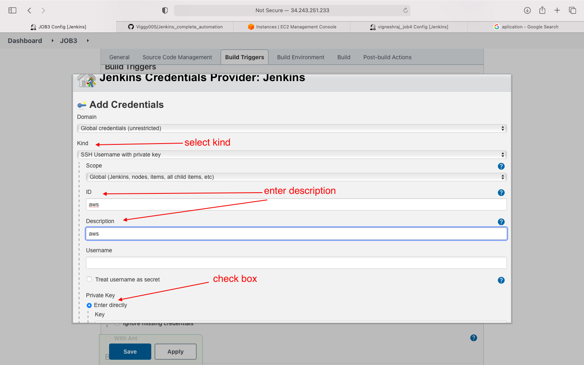584x365 pixels.
Task: Click the Description input field
Action: coord(296,234)
